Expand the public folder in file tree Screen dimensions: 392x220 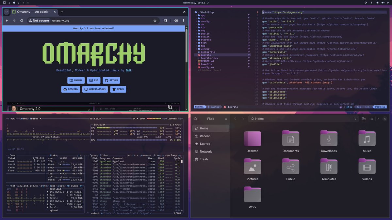pos(205,34)
